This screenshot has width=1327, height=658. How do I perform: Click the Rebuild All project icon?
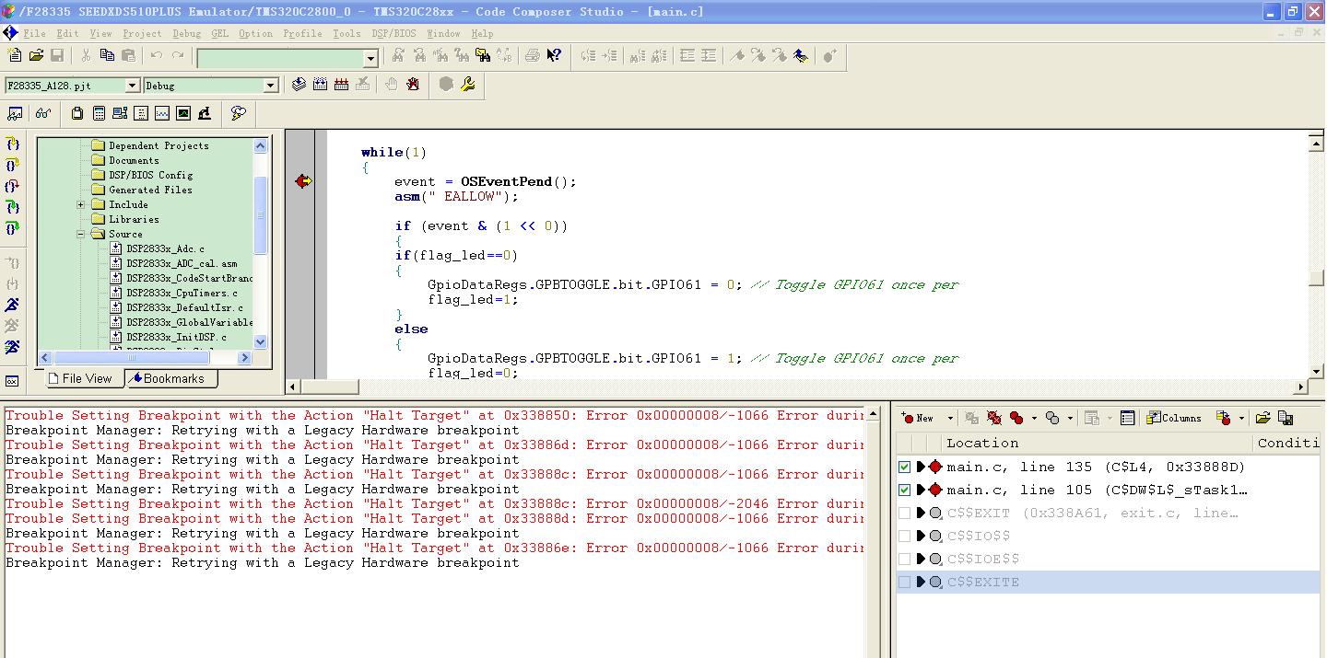341,85
